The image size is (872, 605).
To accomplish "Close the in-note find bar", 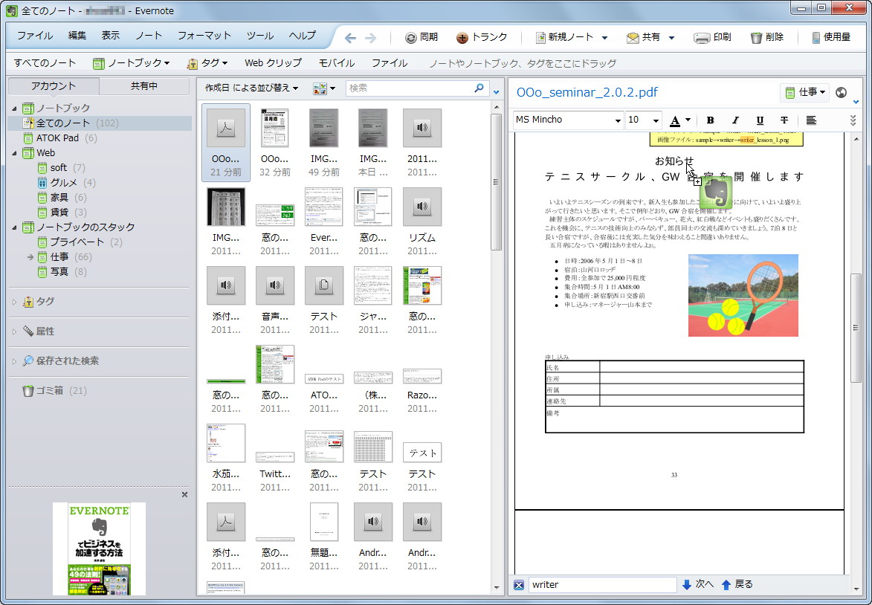I will (x=519, y=584).
